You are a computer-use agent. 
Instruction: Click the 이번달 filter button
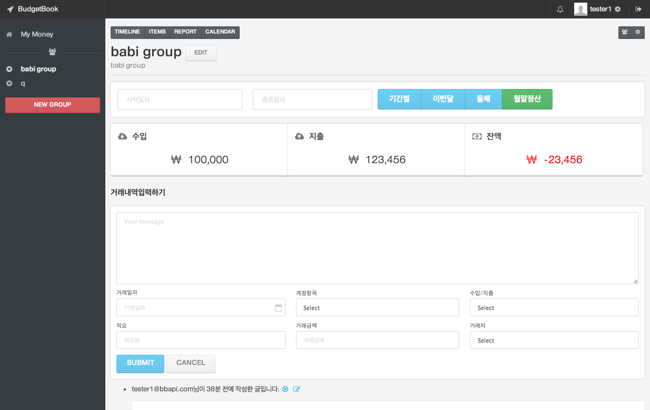(x=443, y=99)
